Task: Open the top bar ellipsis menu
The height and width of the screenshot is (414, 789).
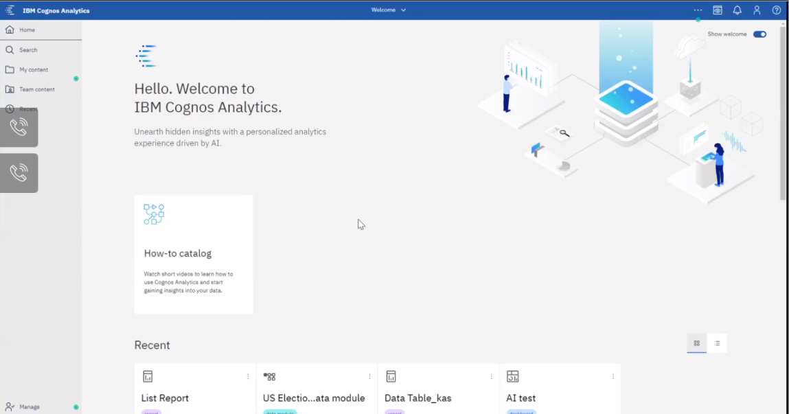Action: (698, 10)
